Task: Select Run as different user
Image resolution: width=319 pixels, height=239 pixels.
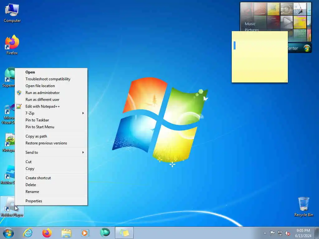Action: (x=51, y=100)
